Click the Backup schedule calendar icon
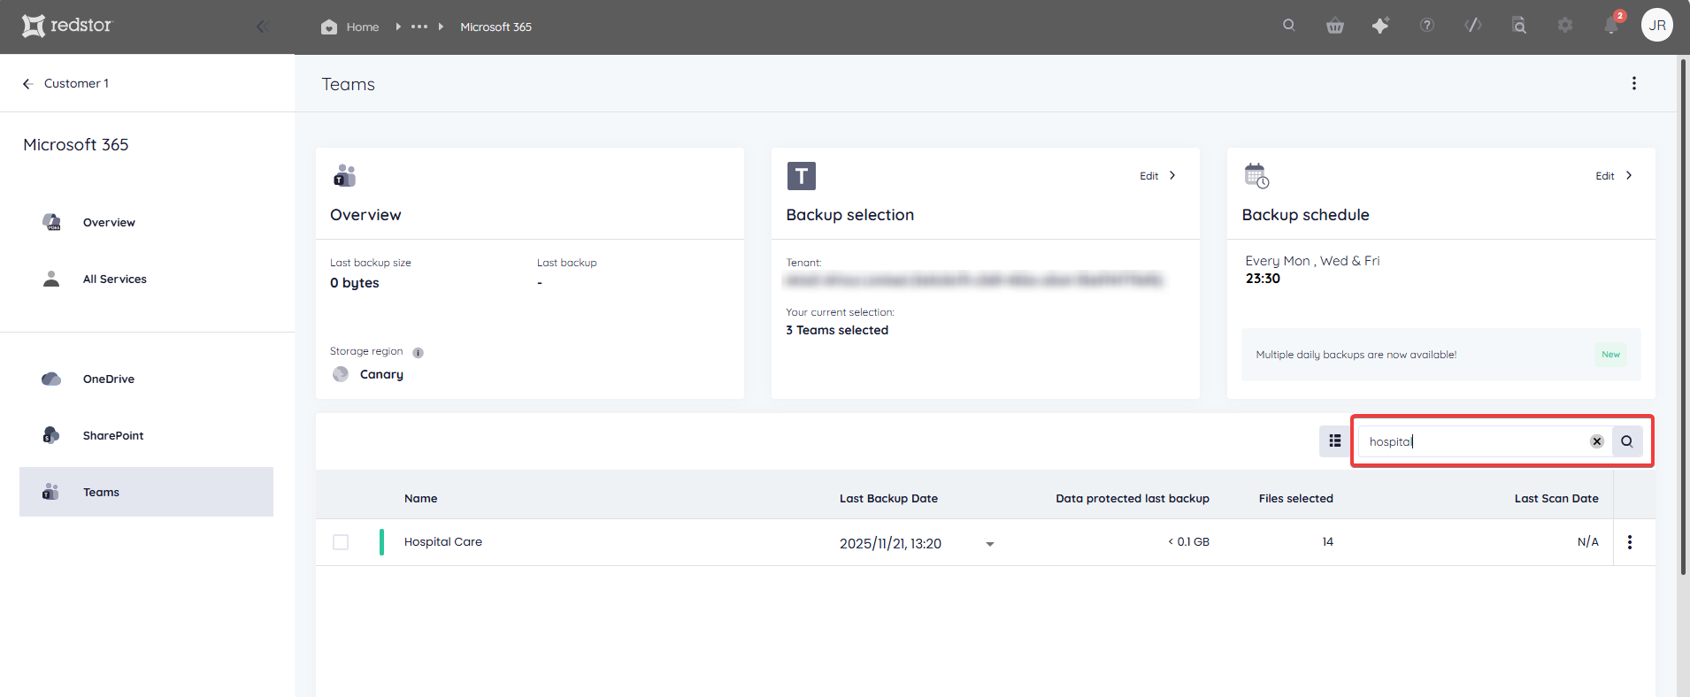 (x=1256, y=176)
